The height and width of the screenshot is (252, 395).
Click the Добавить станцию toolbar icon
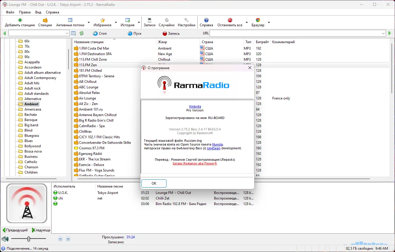tap(20, 20)
